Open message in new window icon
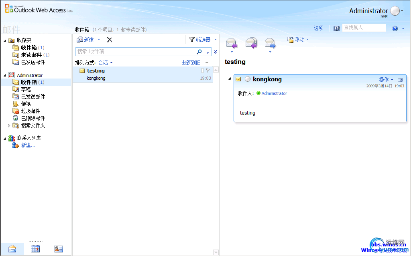Viewport: 411px width, 256px height. [x=400, y=80]
